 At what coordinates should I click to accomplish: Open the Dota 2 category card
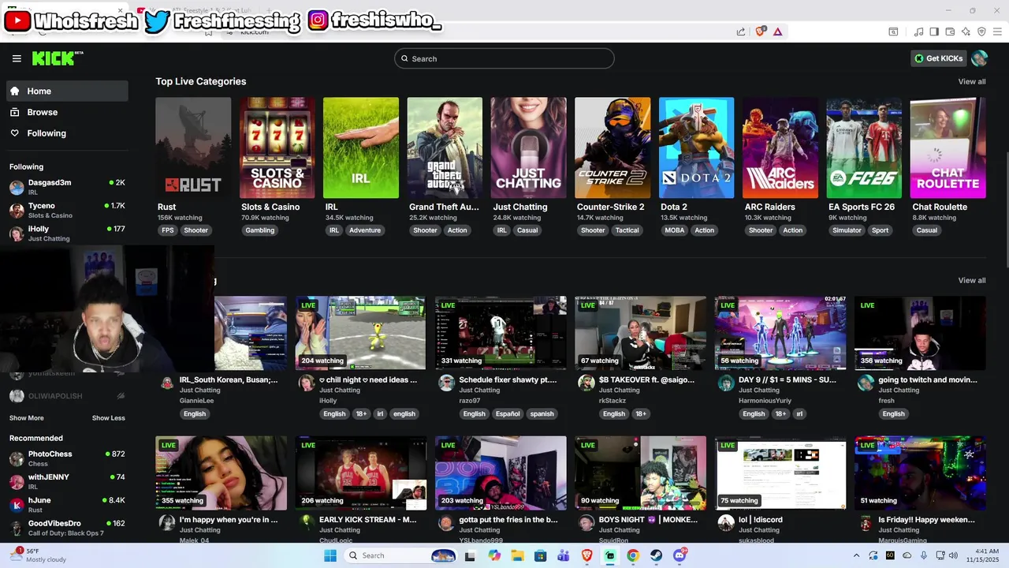[x=696, y=148]
